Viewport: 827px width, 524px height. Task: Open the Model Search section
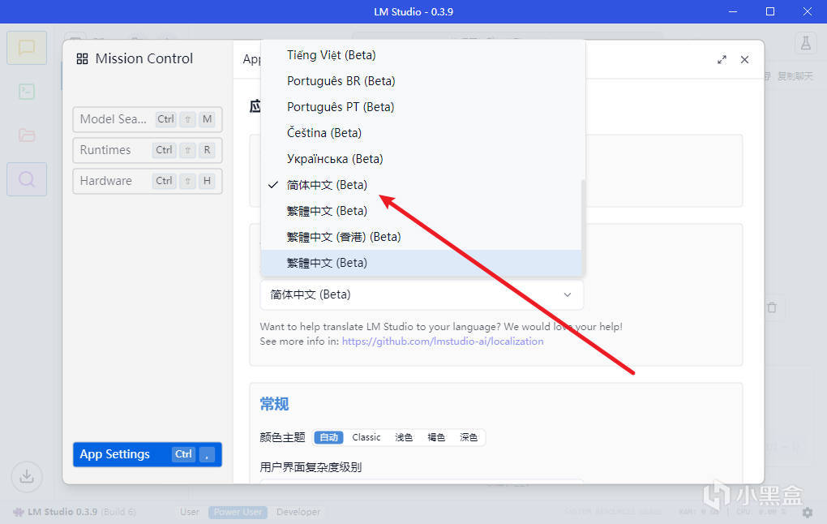(x=147, y=119)
